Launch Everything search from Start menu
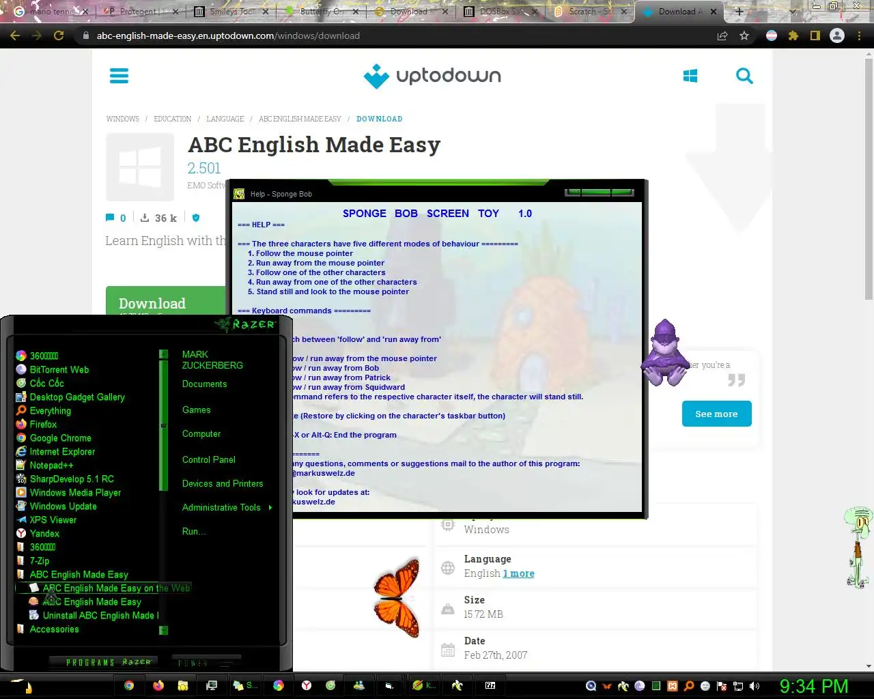The width and height of the screenshot is (874, 699). [x=50, y=410]
